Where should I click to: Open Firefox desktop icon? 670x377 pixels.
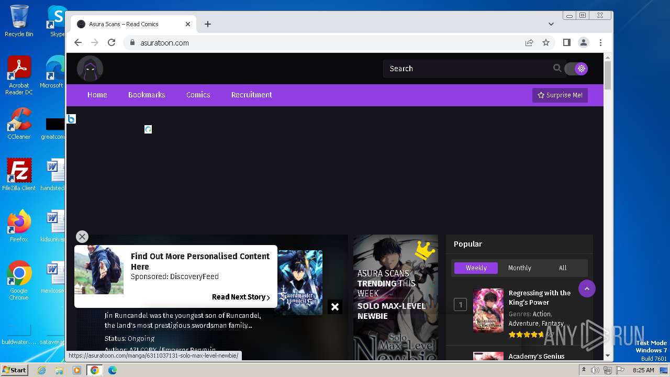click(19, 226)
